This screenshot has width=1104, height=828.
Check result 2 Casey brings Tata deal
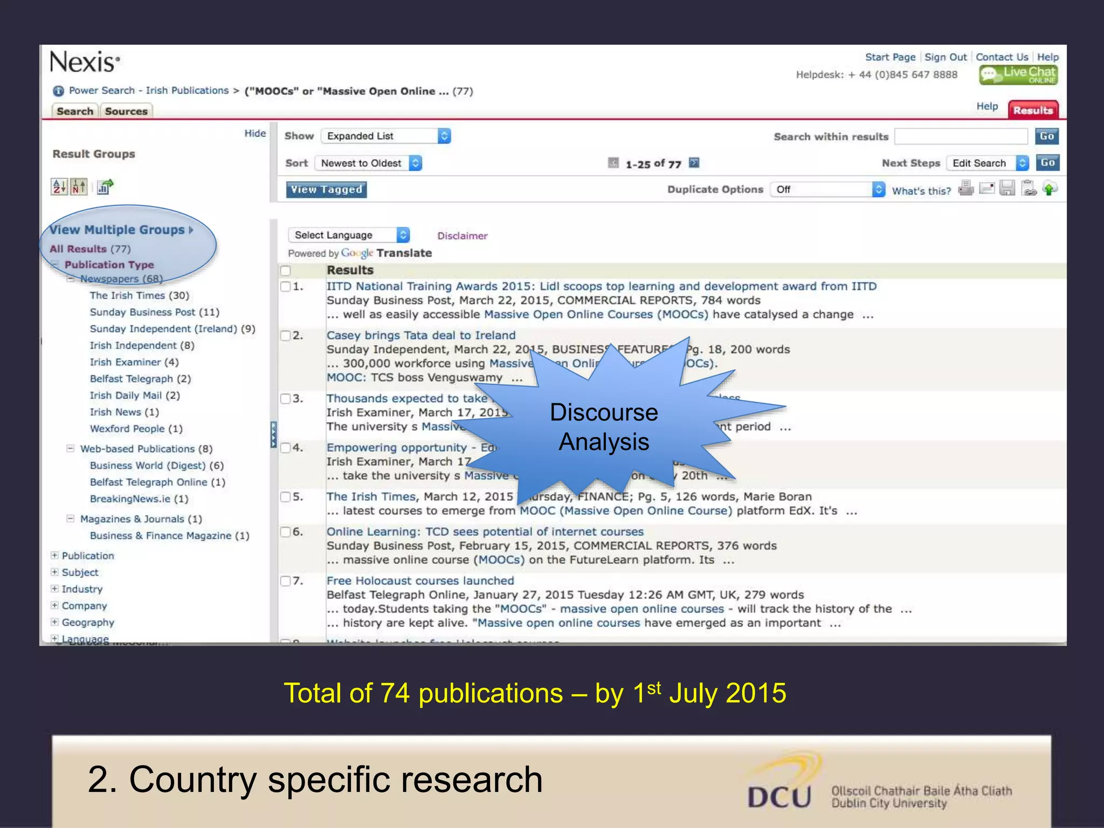tap(286, 336)
